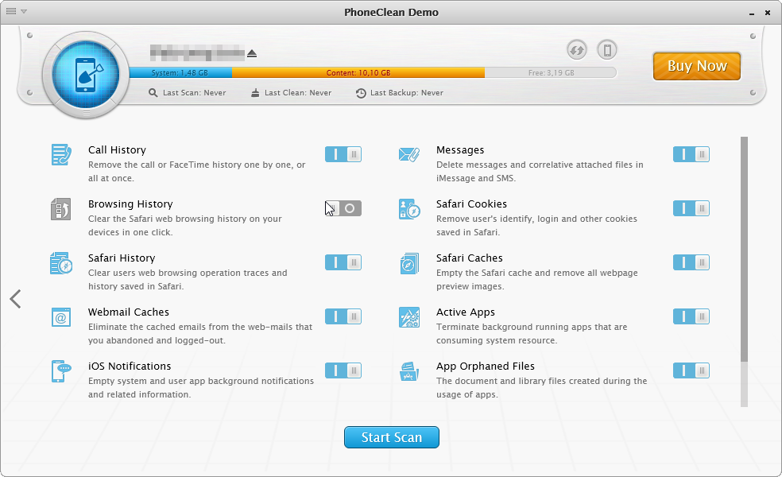782x477 pixels.
Task: Click the blue System storage segment
Action: (180, 73)
